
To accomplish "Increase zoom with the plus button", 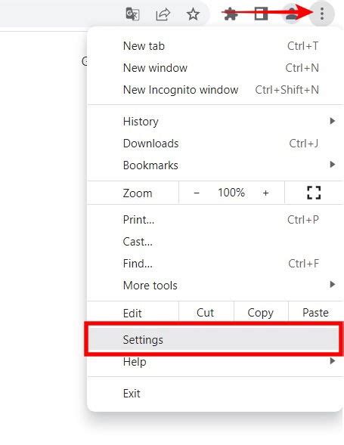I will pyautogui.click(x=265, y=193).
